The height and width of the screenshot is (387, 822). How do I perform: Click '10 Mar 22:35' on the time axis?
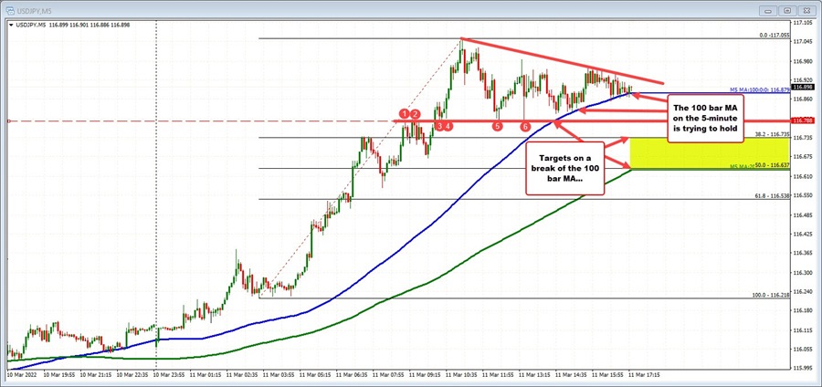point(131,375)
